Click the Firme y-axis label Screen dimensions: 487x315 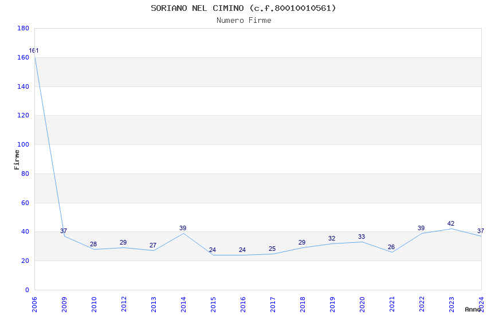click(17, 159)
